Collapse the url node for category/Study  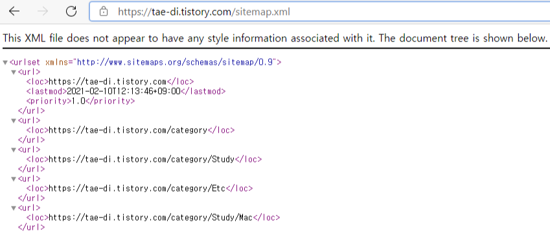coord(14,150)
